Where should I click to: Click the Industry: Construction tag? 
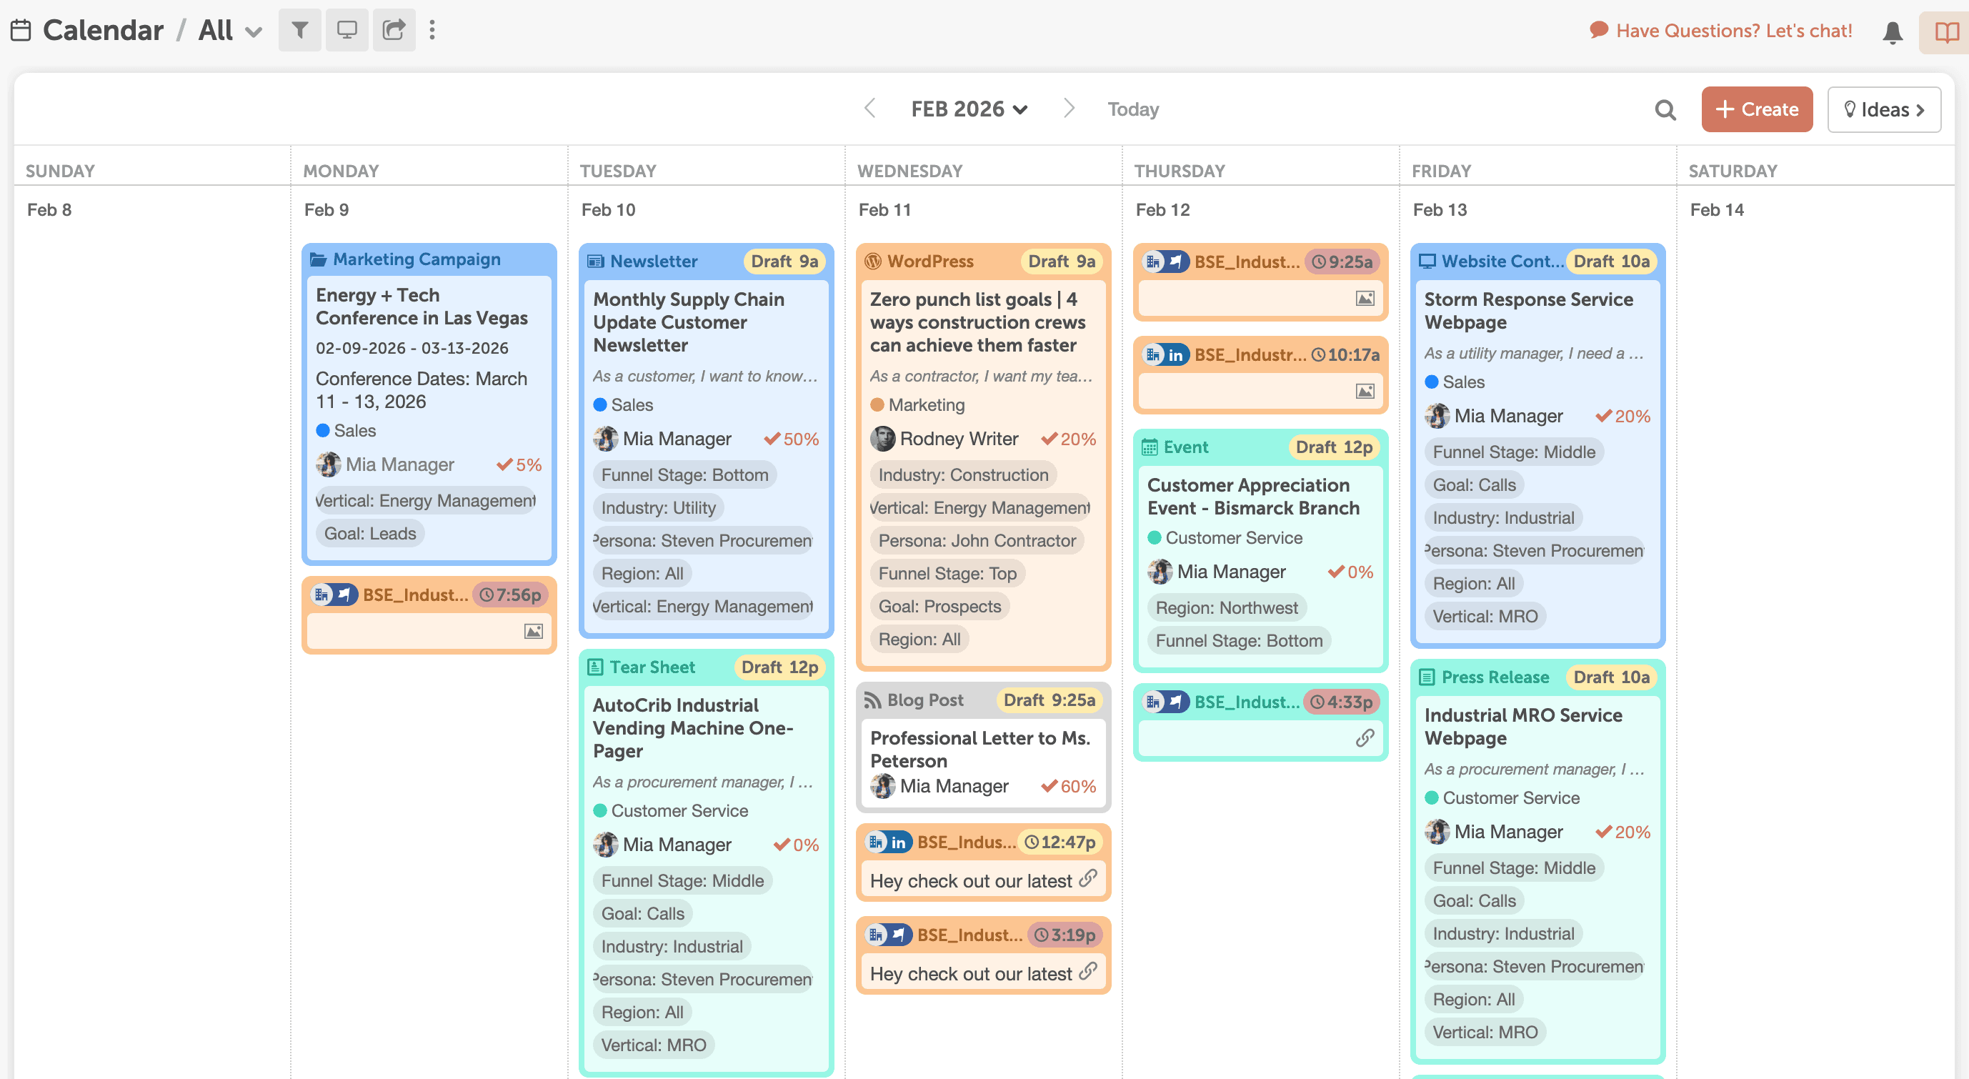click(x=963, y=475)
